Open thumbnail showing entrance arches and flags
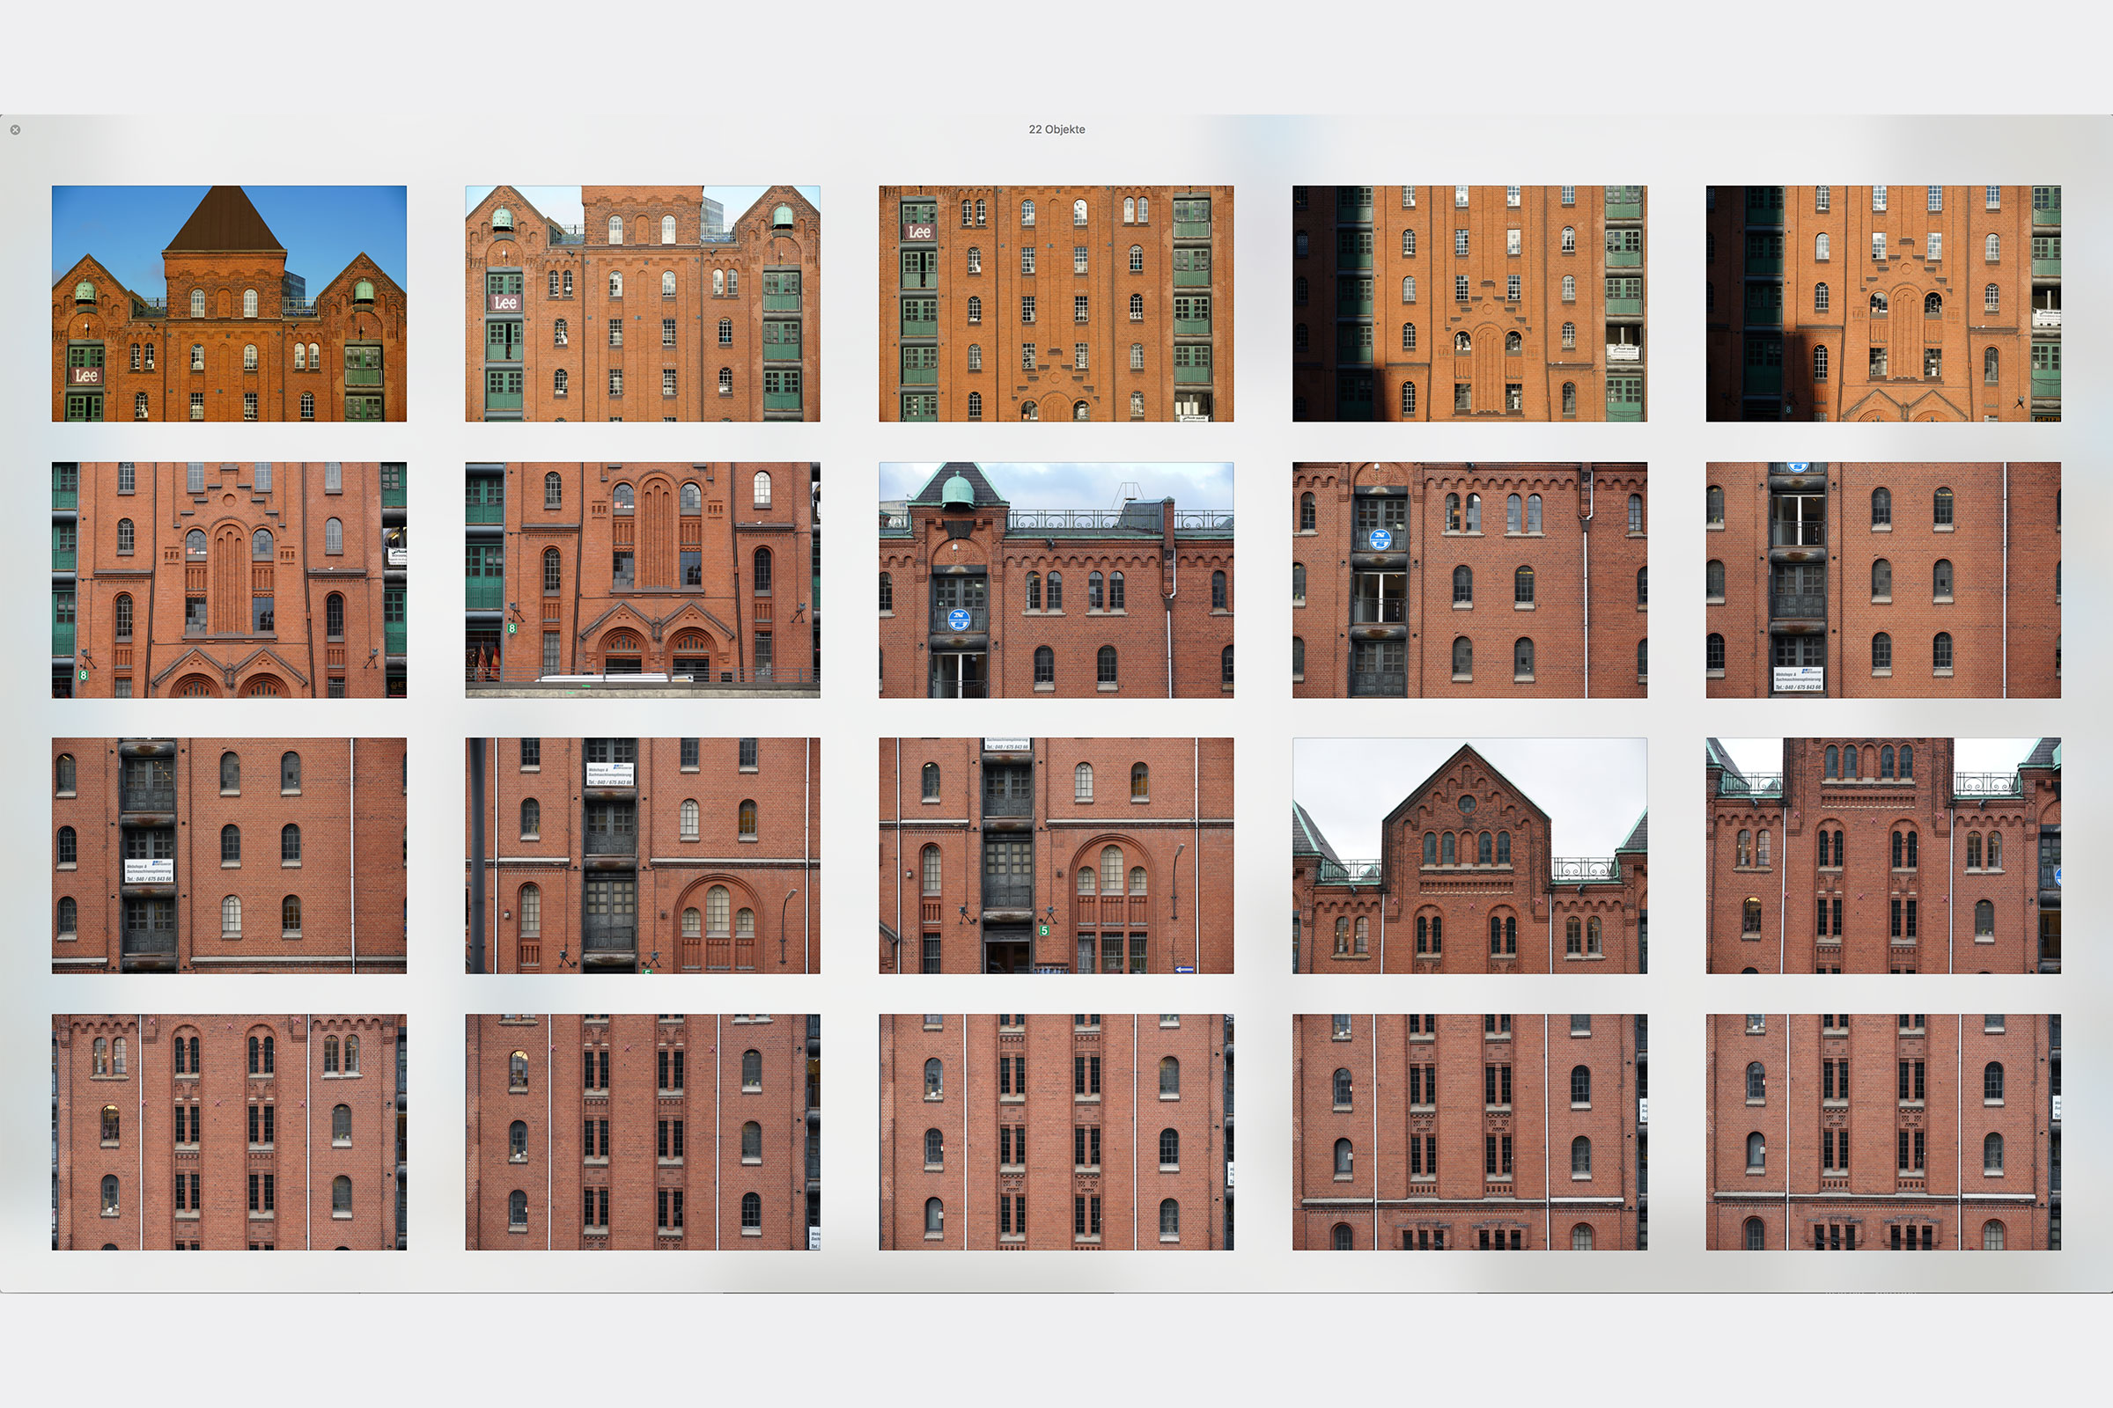Screen dimensions: 2113x1408 (643, 580)
